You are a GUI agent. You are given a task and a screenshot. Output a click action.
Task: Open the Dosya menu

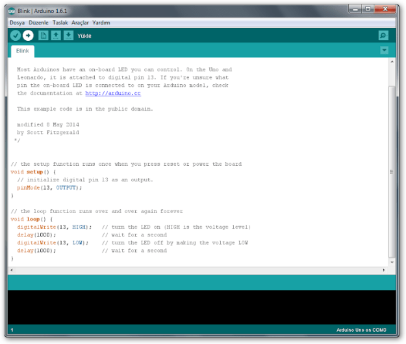point(17,23)
